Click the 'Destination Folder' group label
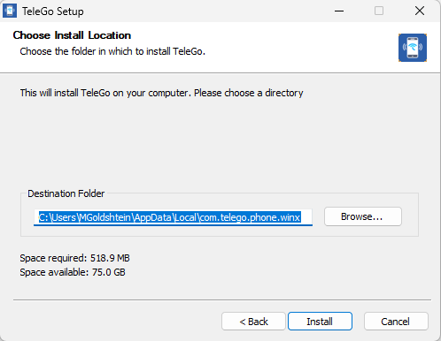This screenshot has width=441, height=341. (66, 193)
